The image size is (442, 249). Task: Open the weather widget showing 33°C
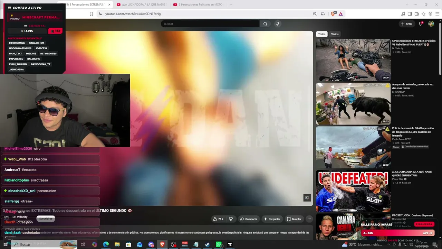(362, 245)
